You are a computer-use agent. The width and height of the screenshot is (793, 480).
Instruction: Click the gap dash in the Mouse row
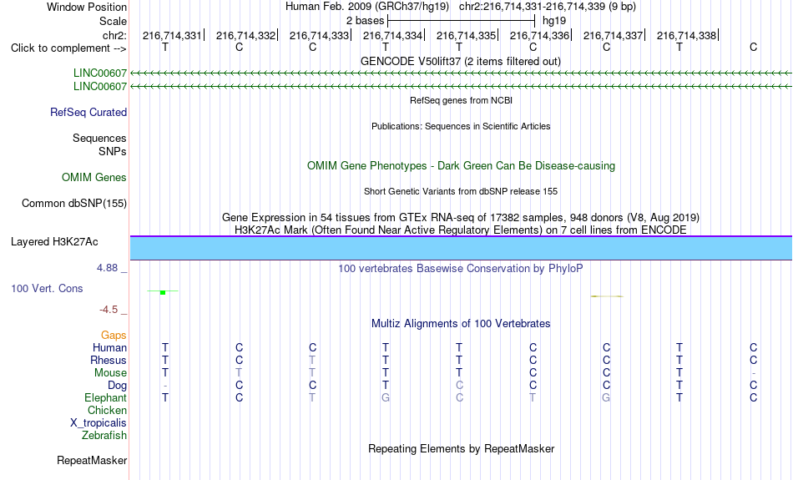[754, 373]
